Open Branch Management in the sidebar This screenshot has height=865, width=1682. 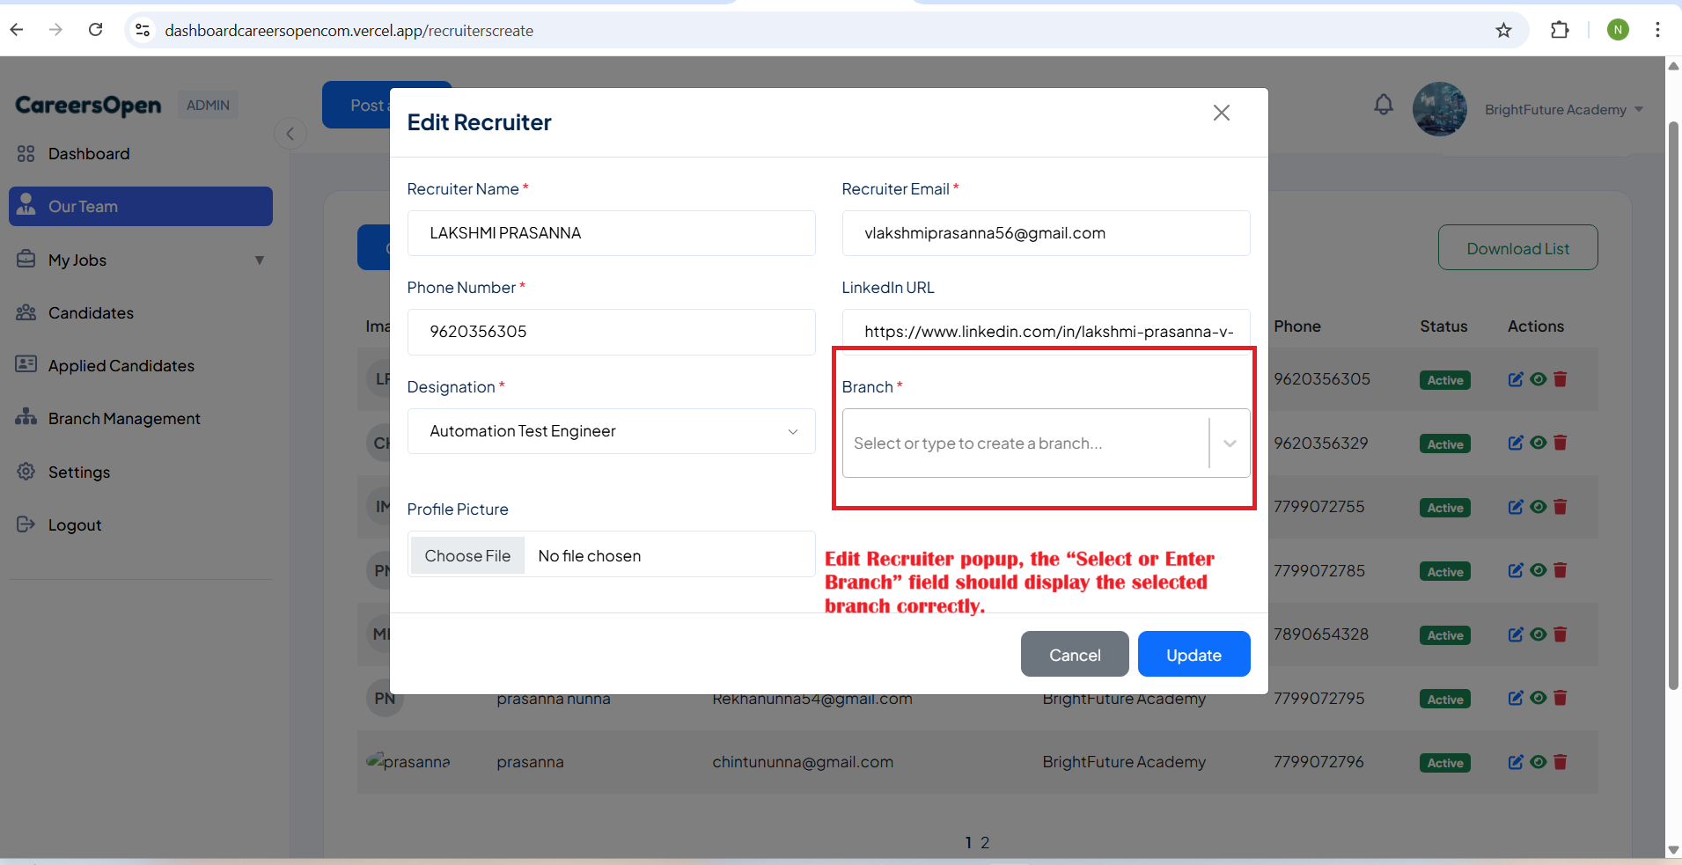click(124, 419)
